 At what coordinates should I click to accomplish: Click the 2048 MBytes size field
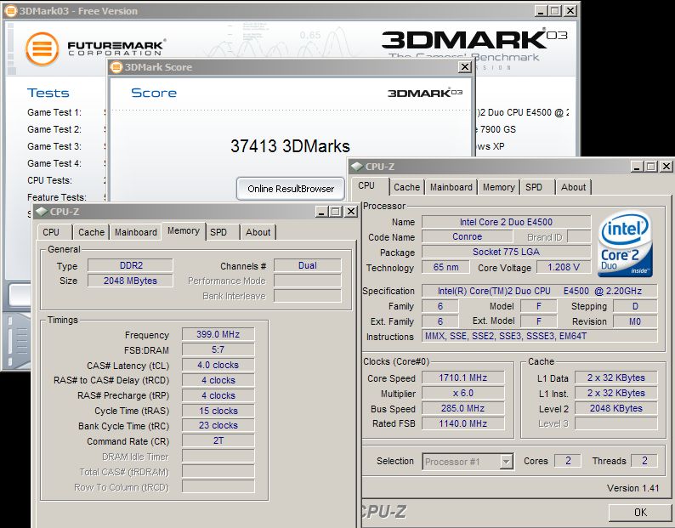pos(130,281)
